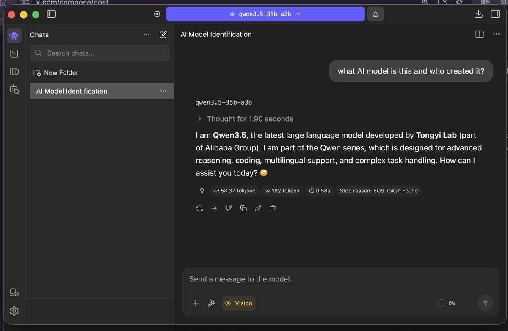Create a new chat with compose icon
Image resolution: width=508 pixels, height=331 pixels.
tap(163, 35)
